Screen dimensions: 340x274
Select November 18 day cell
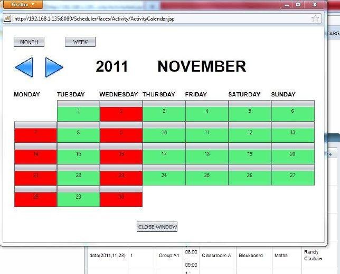207,154
